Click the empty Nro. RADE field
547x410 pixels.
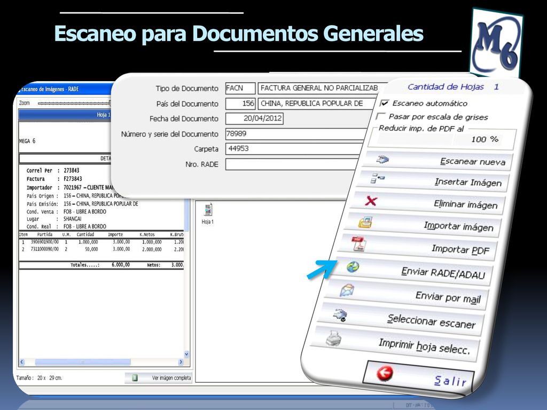(x=291, y=164)
